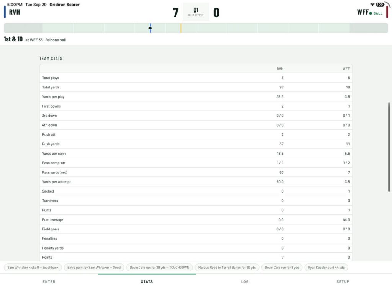Click the 'Yards per attempt' row label
Viewport: 392px width, 294px height.
tap(57, 182)
